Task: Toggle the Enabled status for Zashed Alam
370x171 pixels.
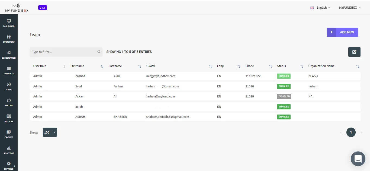Action: (x=284, y=76)
